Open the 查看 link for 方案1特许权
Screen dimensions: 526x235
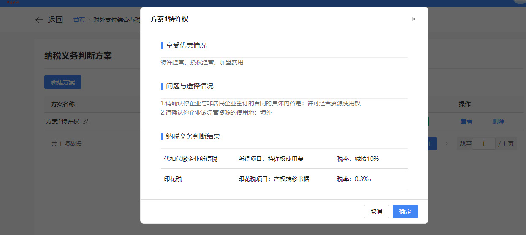click(x=466, y=121)
